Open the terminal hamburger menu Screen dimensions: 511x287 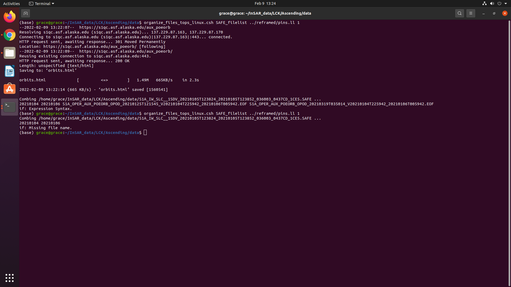coord(471,13)
